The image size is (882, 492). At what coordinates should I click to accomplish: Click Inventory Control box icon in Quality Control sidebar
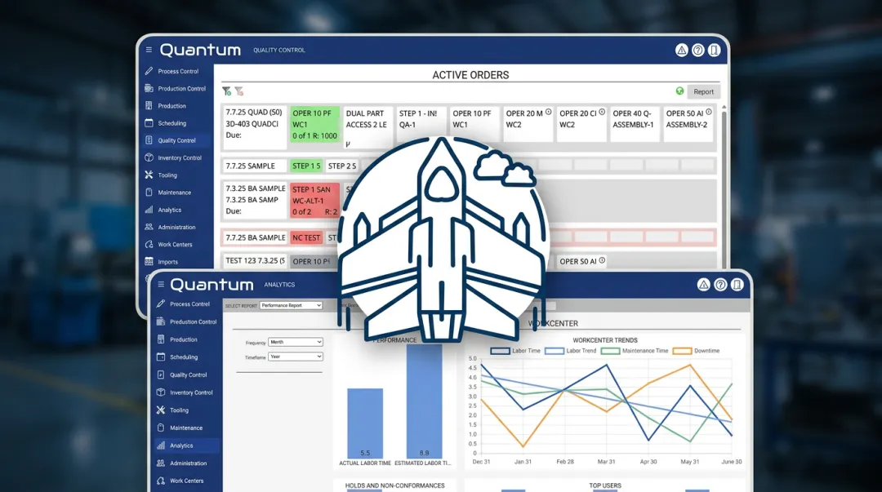149,157
